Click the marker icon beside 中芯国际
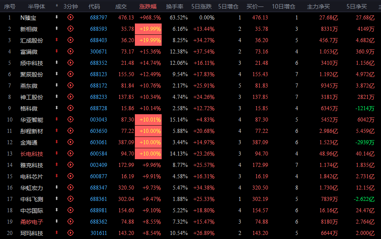 pyautogui.click(x=56, y=210)
